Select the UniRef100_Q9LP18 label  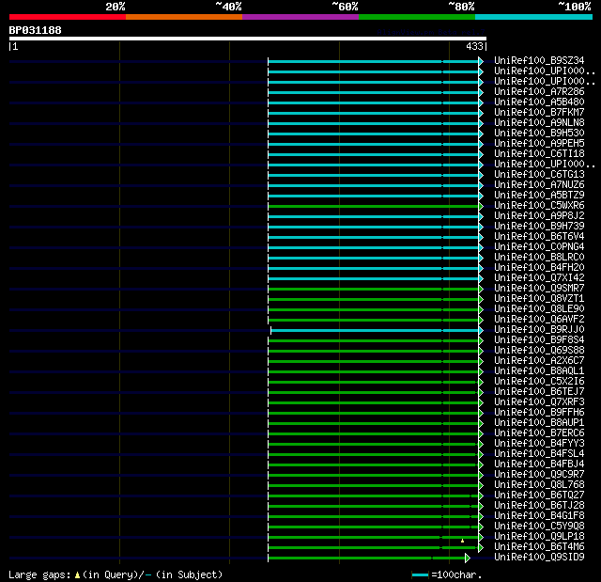pos(539,537)
